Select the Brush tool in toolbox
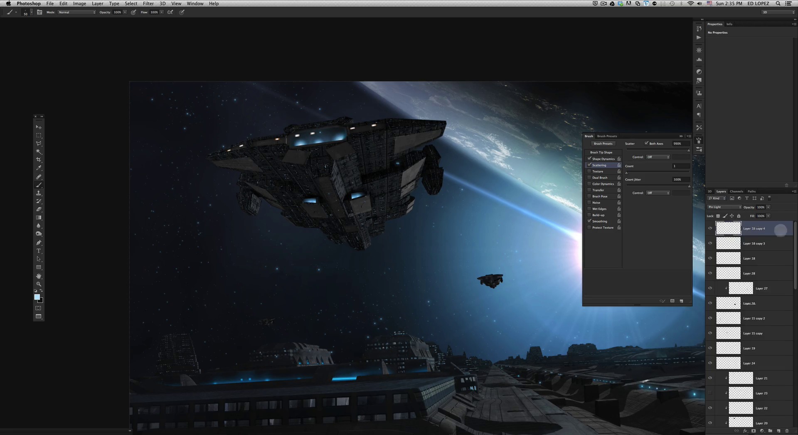798x435 pixels. pyautogui.click(x=39, y=185)
